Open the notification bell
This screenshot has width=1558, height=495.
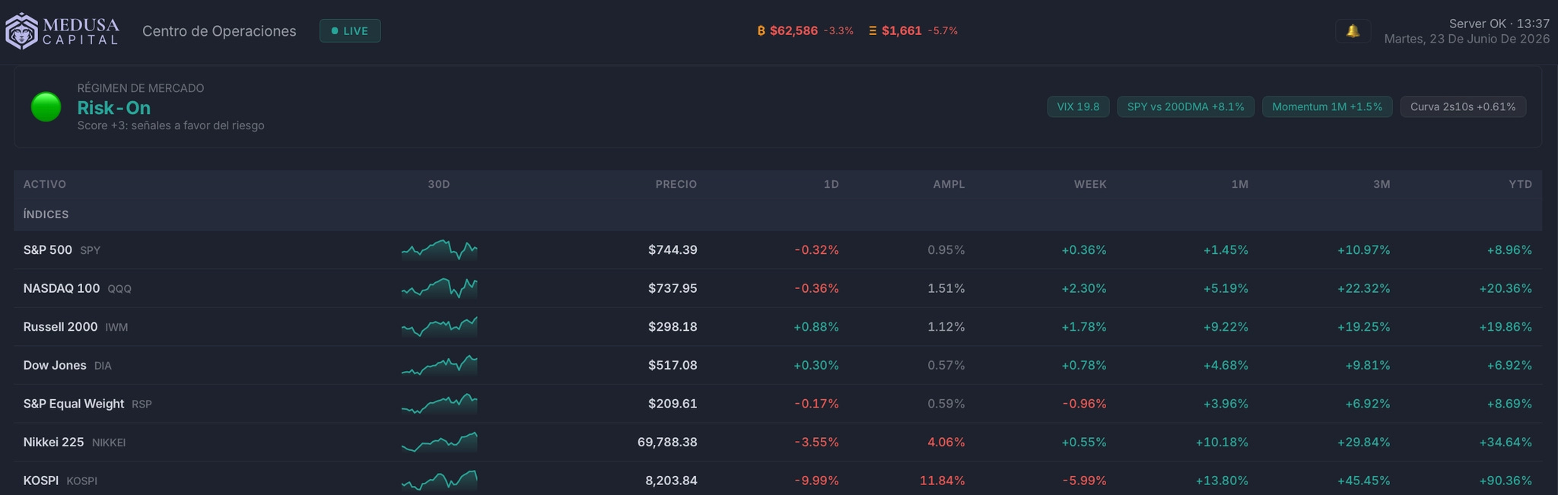tap(1353, 31)
